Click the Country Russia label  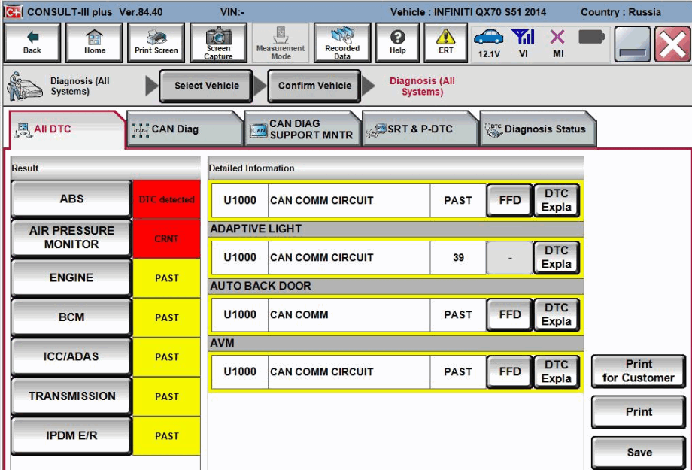coord(621,12)
